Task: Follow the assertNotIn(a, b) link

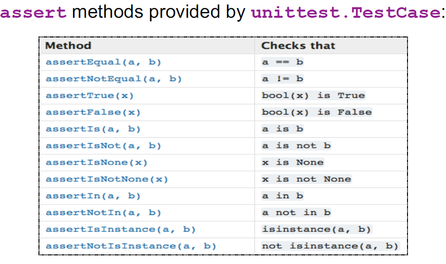Action: click(x=103, y=213)
